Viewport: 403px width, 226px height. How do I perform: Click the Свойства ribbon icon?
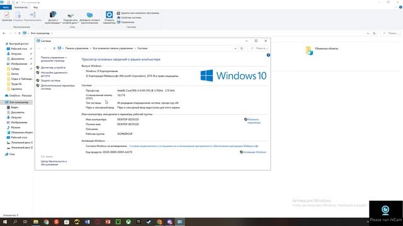coord(7,16)
